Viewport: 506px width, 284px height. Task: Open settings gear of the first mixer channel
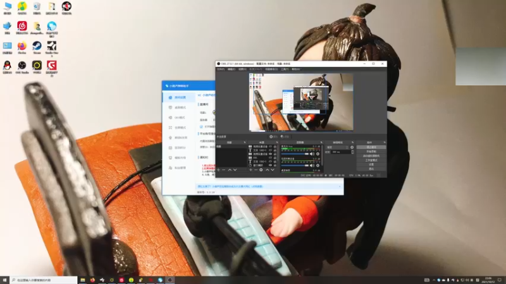coord(318,154)
